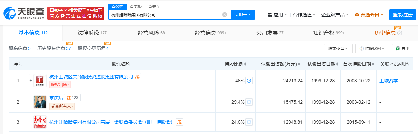This screenshot has width=418, height=134.
Task: Show 24.6% shareholding pie chart icon
Action: [x=249, y=122]
